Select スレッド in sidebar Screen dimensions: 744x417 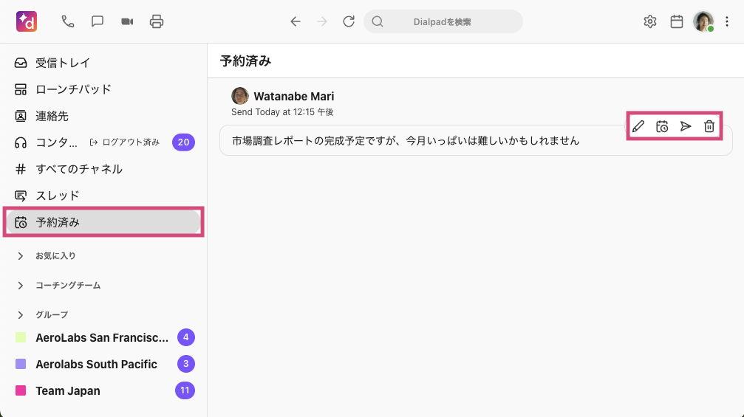57,196
